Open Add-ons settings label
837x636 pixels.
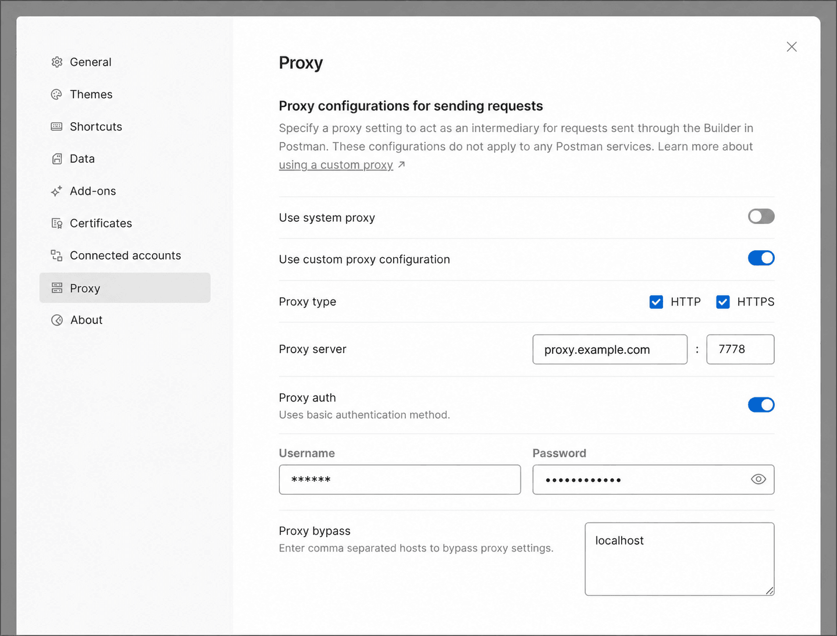(x=93, y=191)
